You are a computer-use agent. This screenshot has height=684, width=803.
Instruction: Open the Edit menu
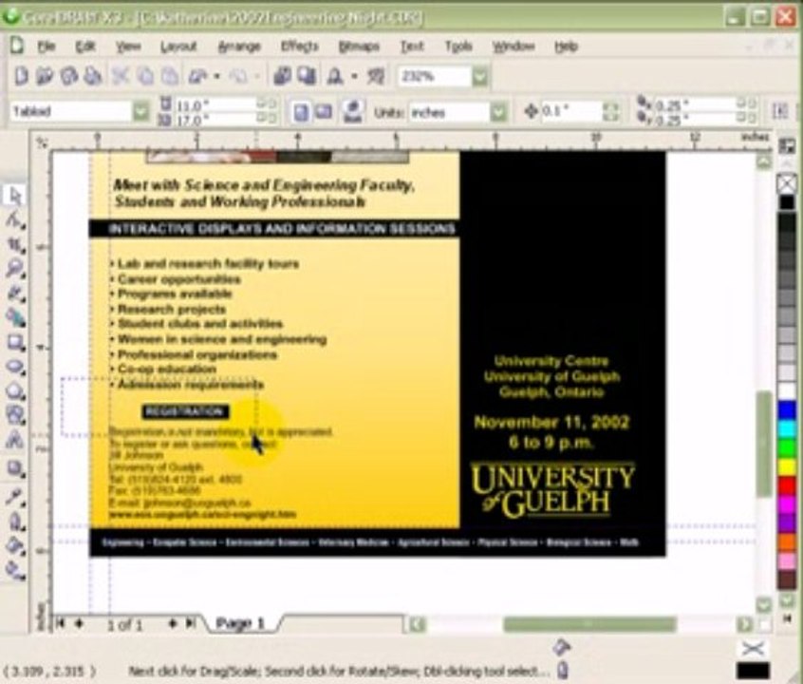coord(85,47)
